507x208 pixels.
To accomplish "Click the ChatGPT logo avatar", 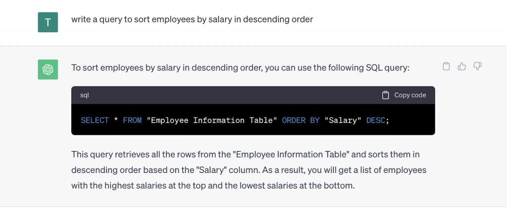I will click(48, 69).
